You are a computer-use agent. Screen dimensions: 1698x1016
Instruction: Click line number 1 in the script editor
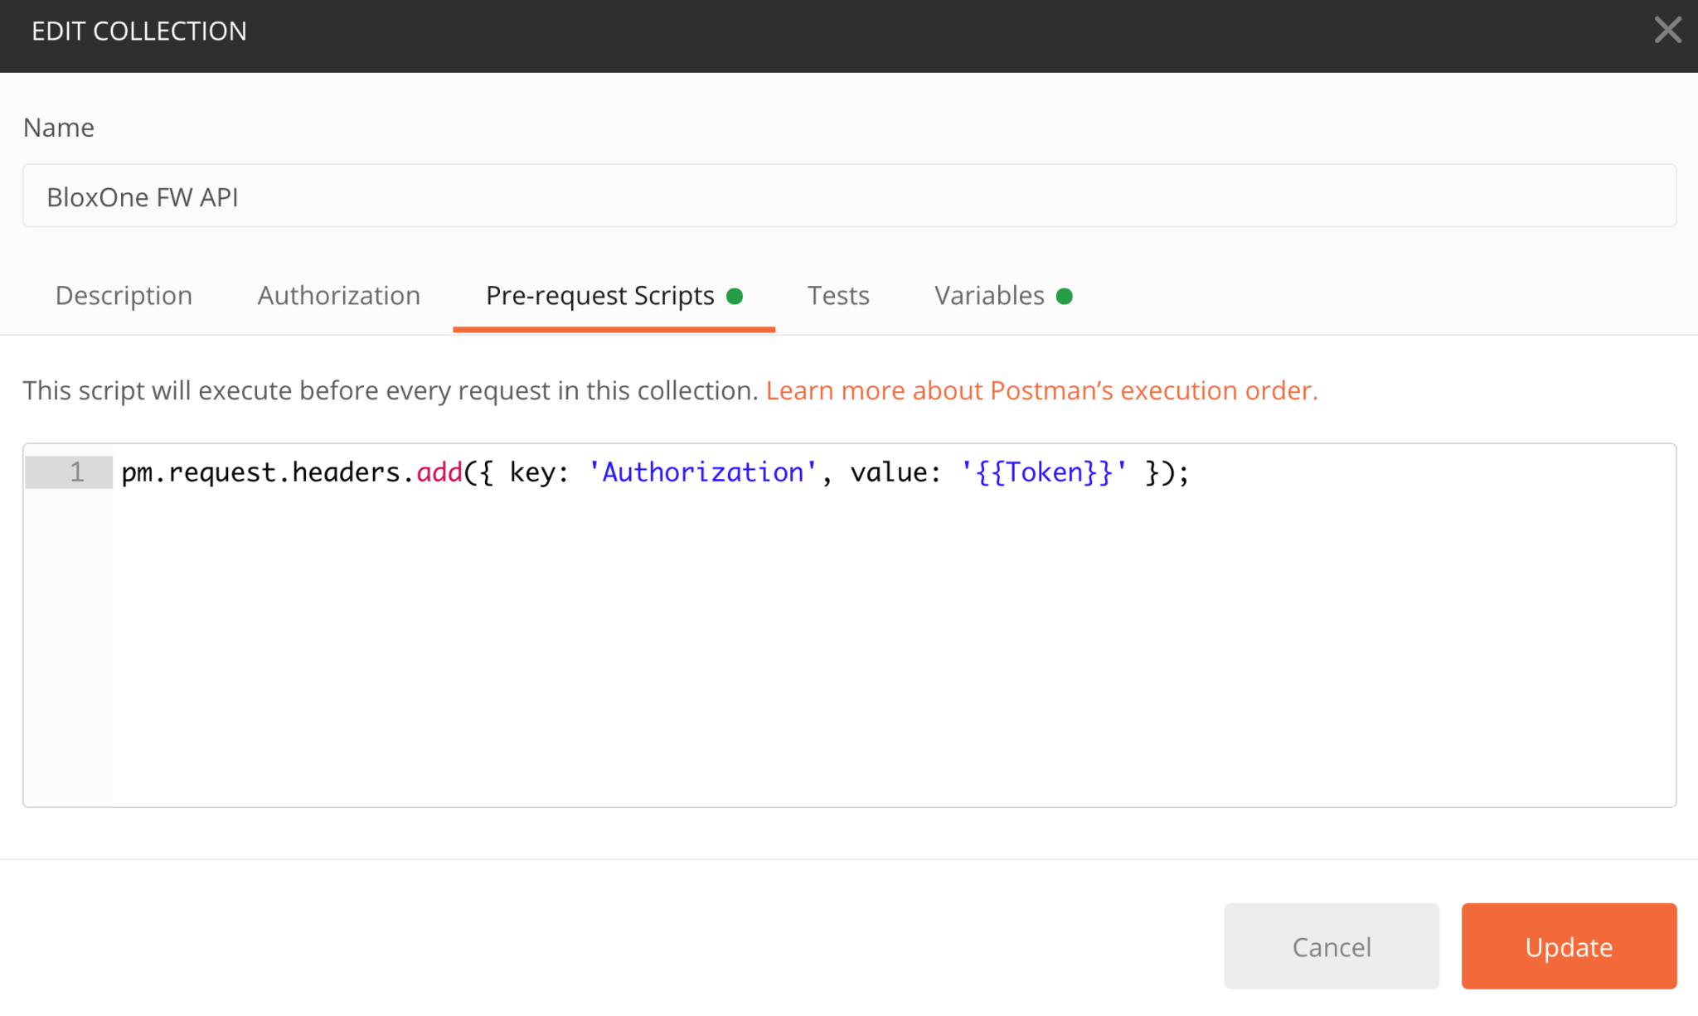[76, 472]
